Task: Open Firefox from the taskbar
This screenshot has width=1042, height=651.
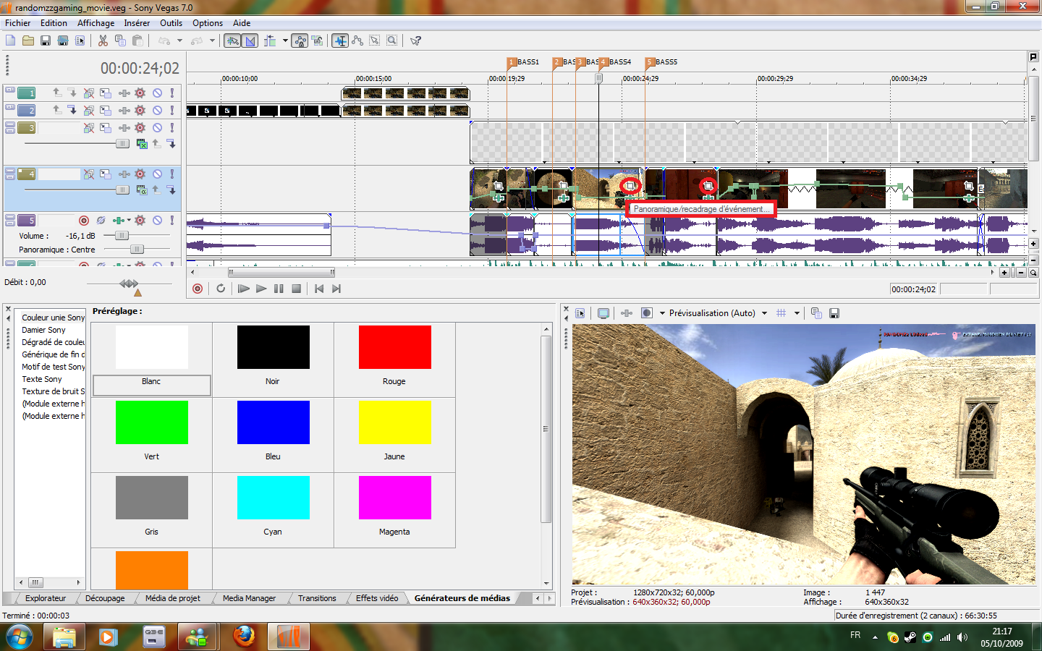Action: click(245, 637)
